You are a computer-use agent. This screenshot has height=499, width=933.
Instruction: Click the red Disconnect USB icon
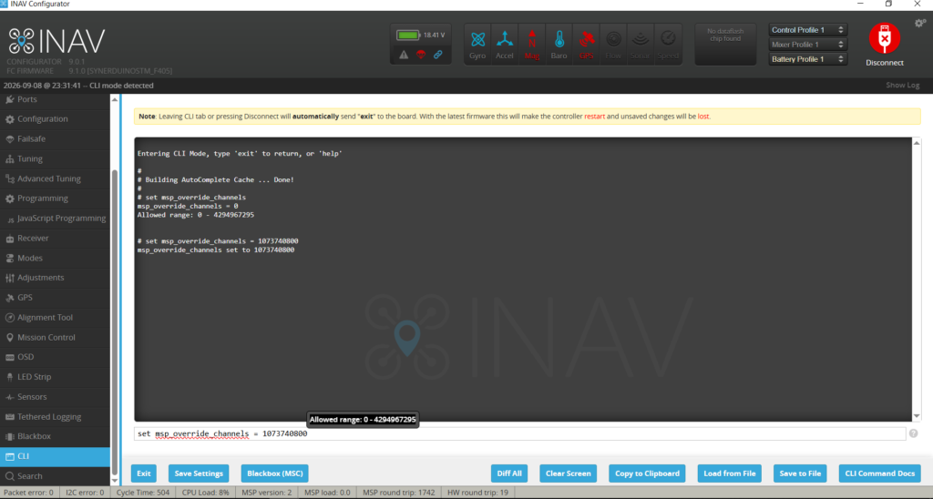(884, 38)
